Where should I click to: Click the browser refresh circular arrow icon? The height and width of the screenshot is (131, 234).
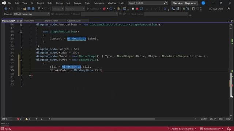(x=111, y=9)
